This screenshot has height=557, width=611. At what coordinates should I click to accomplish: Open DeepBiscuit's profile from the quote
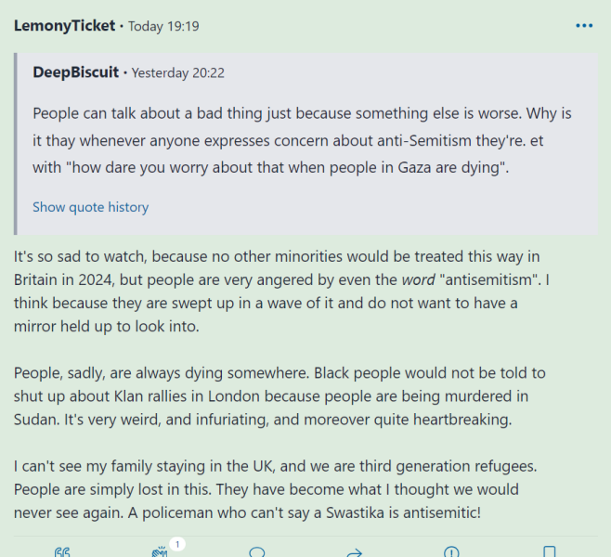(x=75, y=72)
